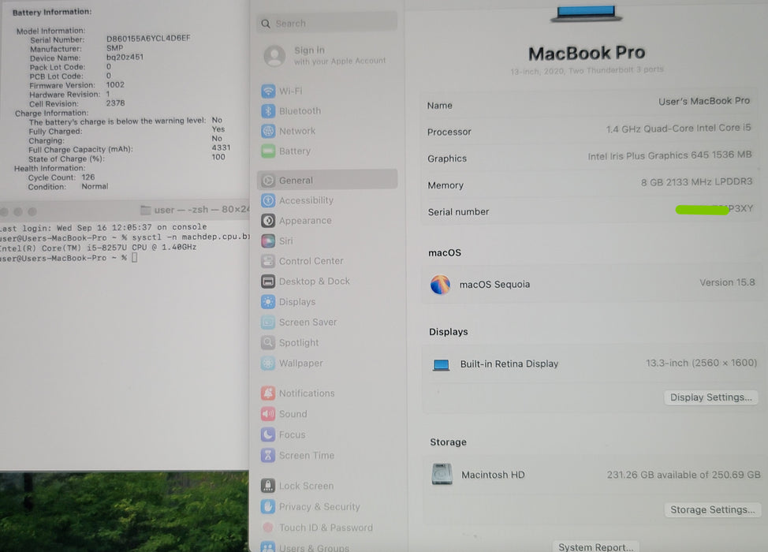
Task: Open Battery icon in sidebar
Action: (268, 151)
